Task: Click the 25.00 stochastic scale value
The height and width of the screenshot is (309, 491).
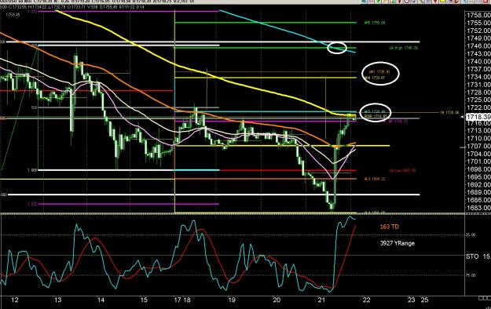Action: coord(471,234)
